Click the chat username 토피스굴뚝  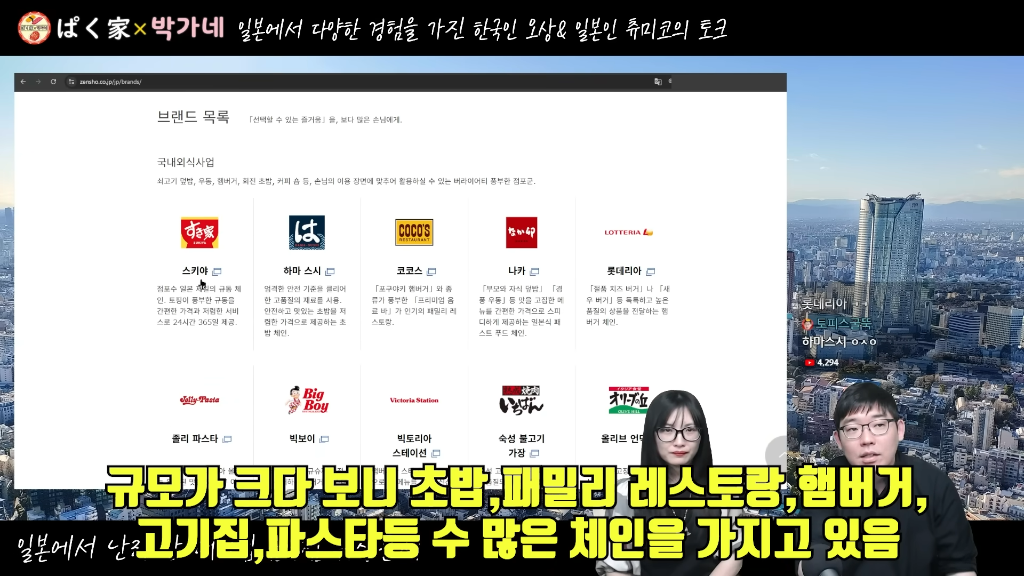tap(844, 323)
